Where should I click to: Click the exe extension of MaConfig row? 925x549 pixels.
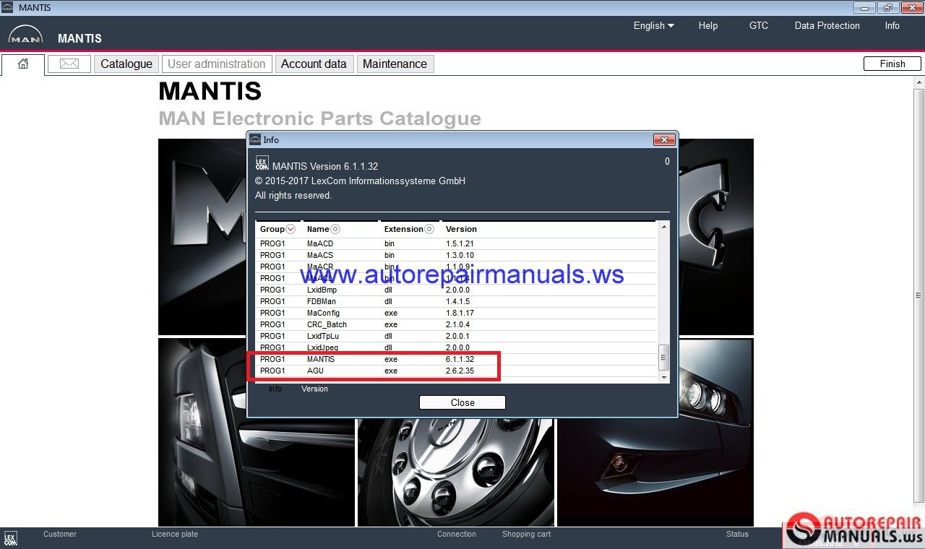[x=391, y=313]
